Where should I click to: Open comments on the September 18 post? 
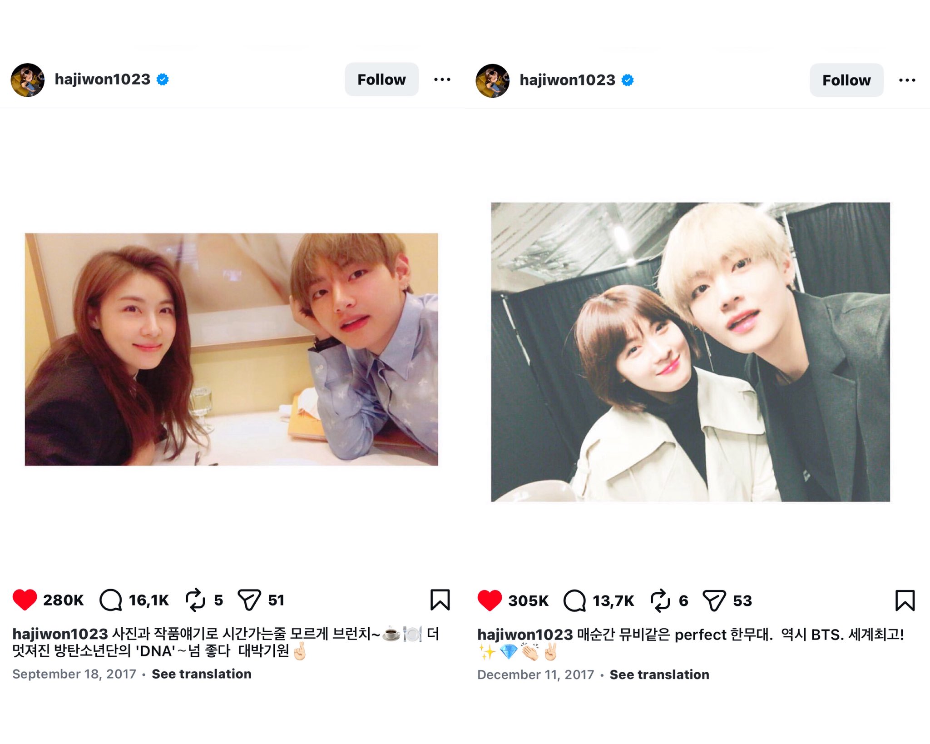pos(111,600)
